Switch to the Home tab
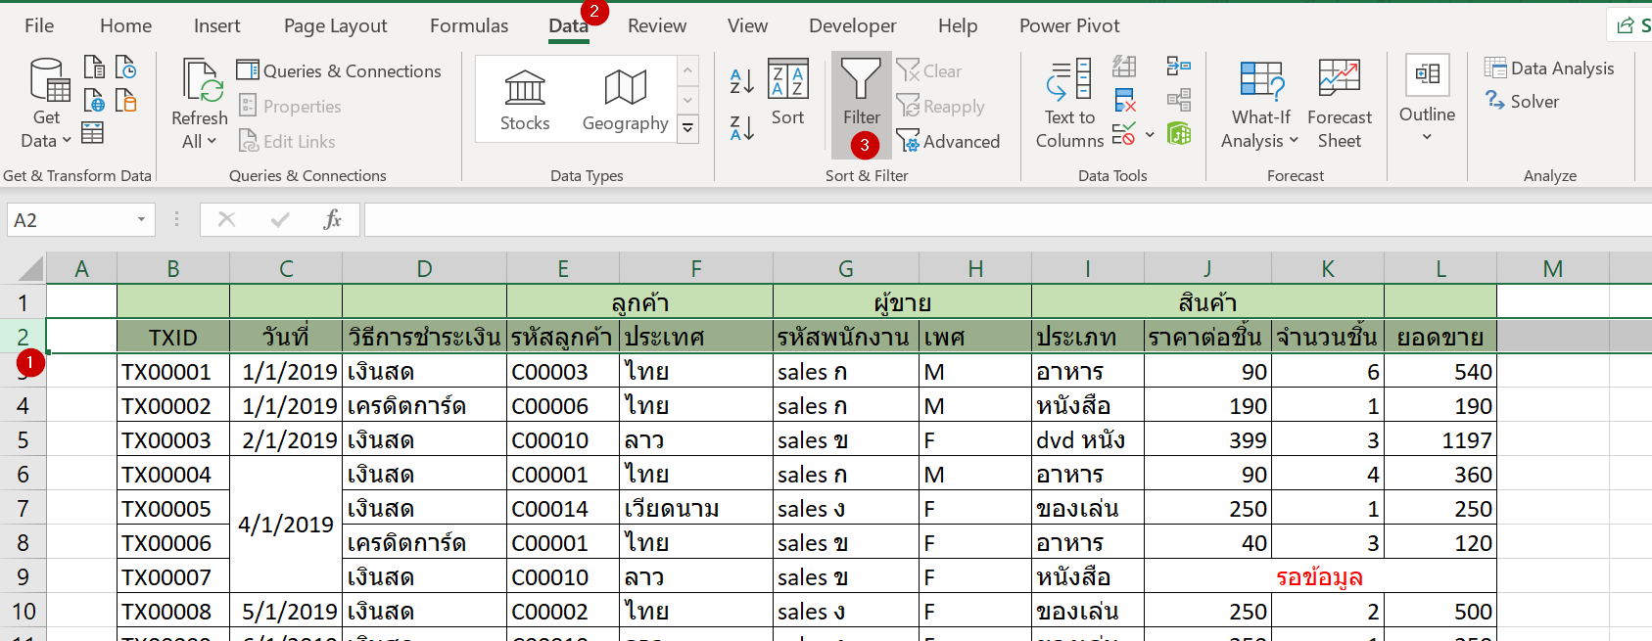Screen dimensions: 1652x641 point(126,25)
